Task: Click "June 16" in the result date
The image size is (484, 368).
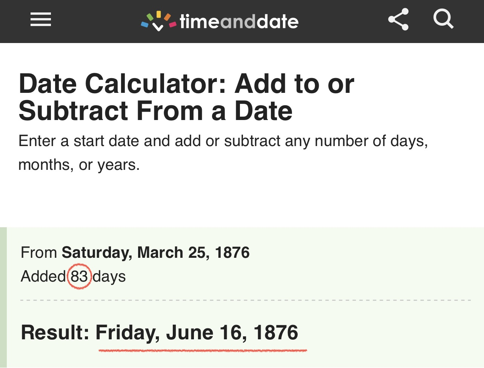Action: 204,333
